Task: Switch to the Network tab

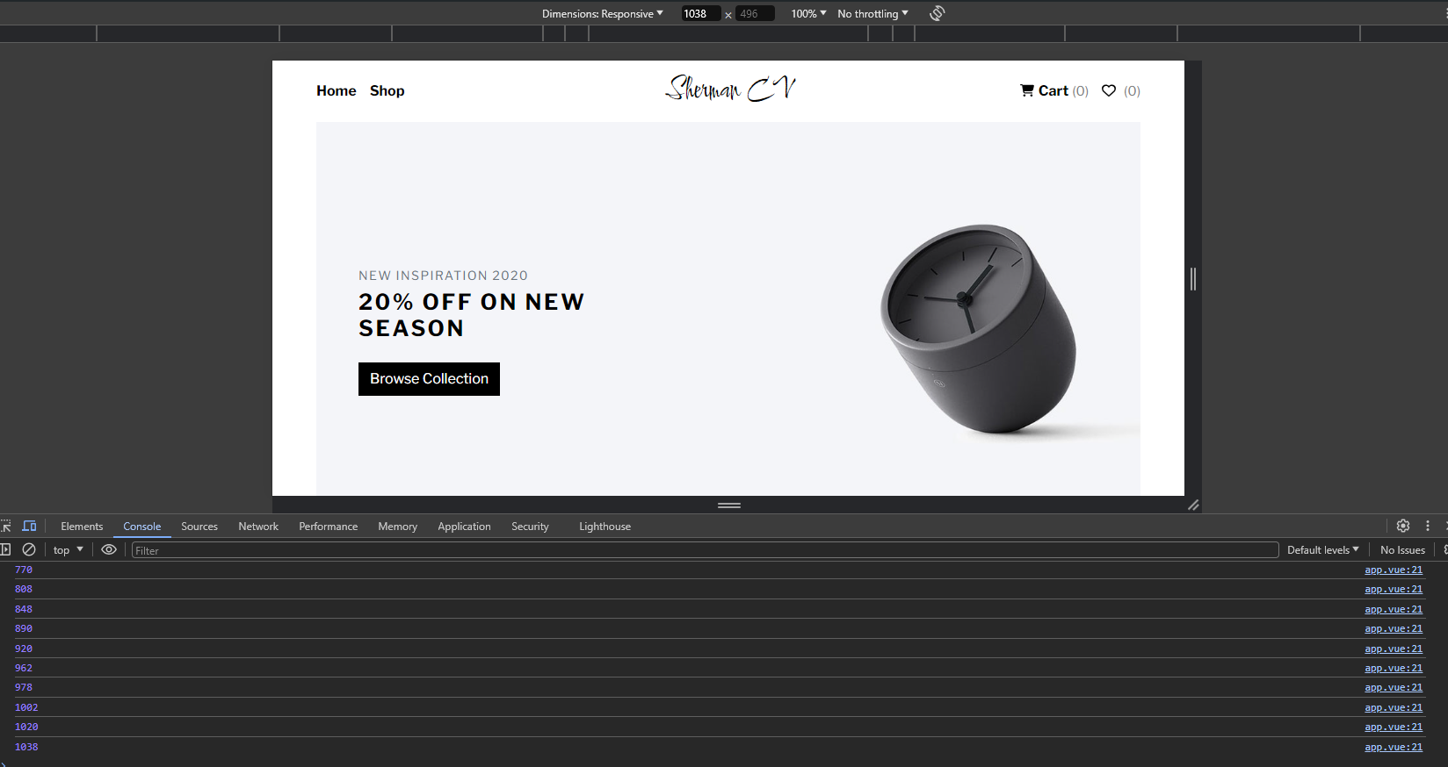Action: point(258,527)
